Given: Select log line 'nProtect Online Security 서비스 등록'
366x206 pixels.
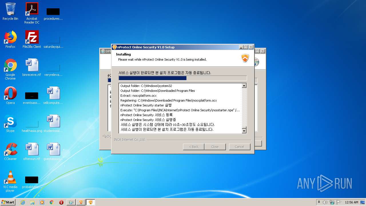Looking at the screenshot, I should pyautogui.click(x=146, y=115).
